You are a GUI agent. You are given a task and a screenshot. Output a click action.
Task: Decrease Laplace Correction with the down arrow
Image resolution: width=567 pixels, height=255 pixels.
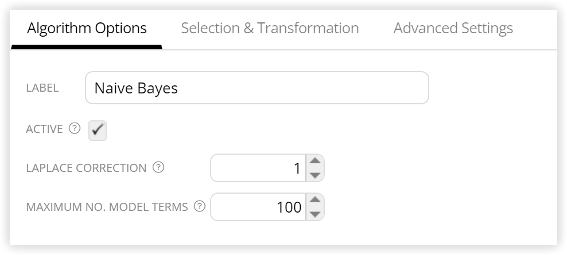point(315,175)
